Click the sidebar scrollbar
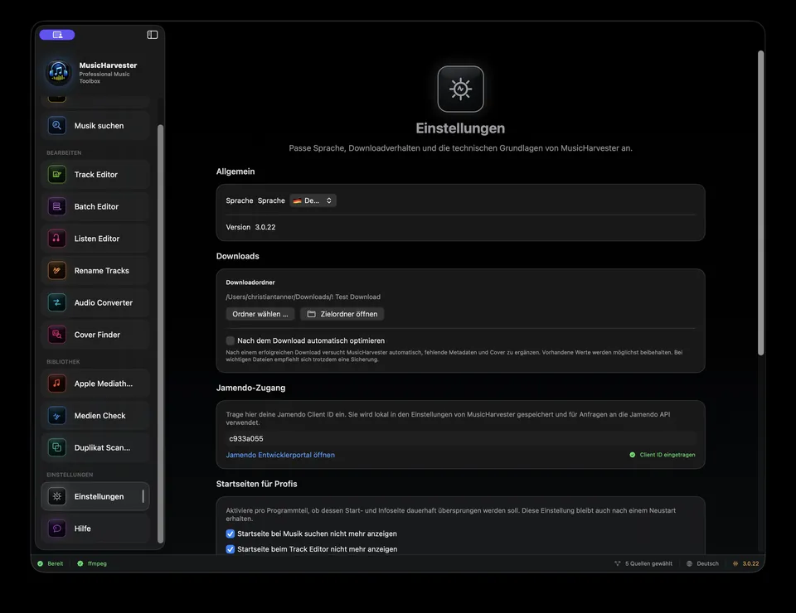 [x=160, y=334]
